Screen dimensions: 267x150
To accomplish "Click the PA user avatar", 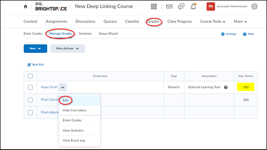I will (x=211, y=6).
